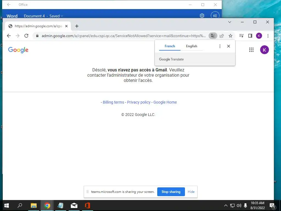Image resolution: width=281 pixels, height=211 pixels.
Task: Click the Word app label
Action: pos(12,16)
